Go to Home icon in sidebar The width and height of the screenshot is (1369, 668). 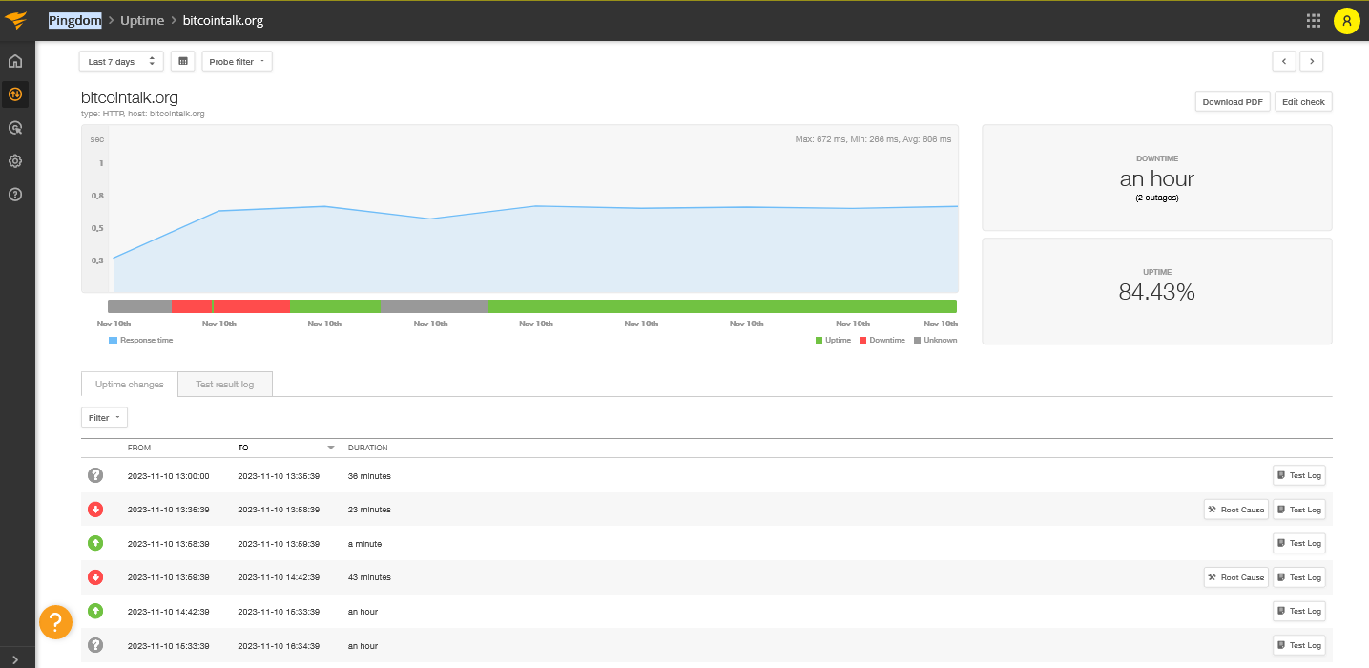click(x=15, y=62)
